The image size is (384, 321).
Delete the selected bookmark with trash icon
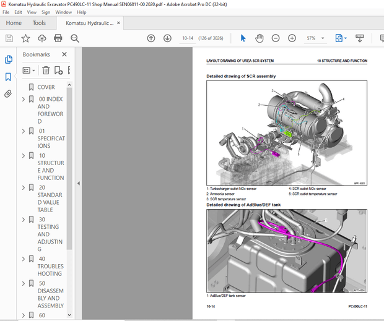coord(46,71)
